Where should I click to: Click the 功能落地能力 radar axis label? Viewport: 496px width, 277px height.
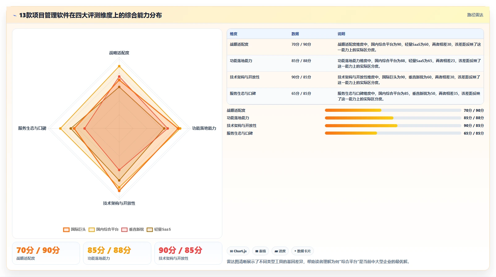tap(204, 128)
